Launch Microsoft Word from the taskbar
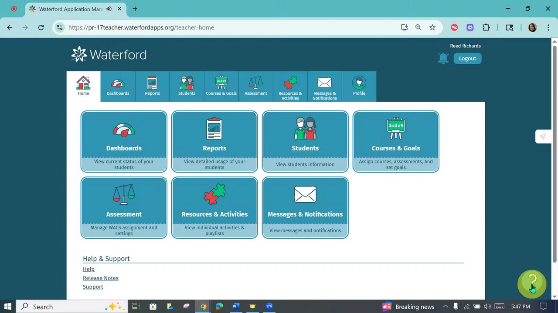The image size is (558, 313). (236, 306)
